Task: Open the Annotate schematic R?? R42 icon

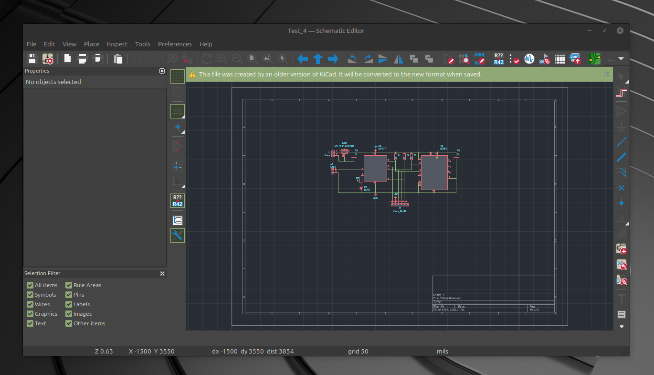Action: coord(499,59)
